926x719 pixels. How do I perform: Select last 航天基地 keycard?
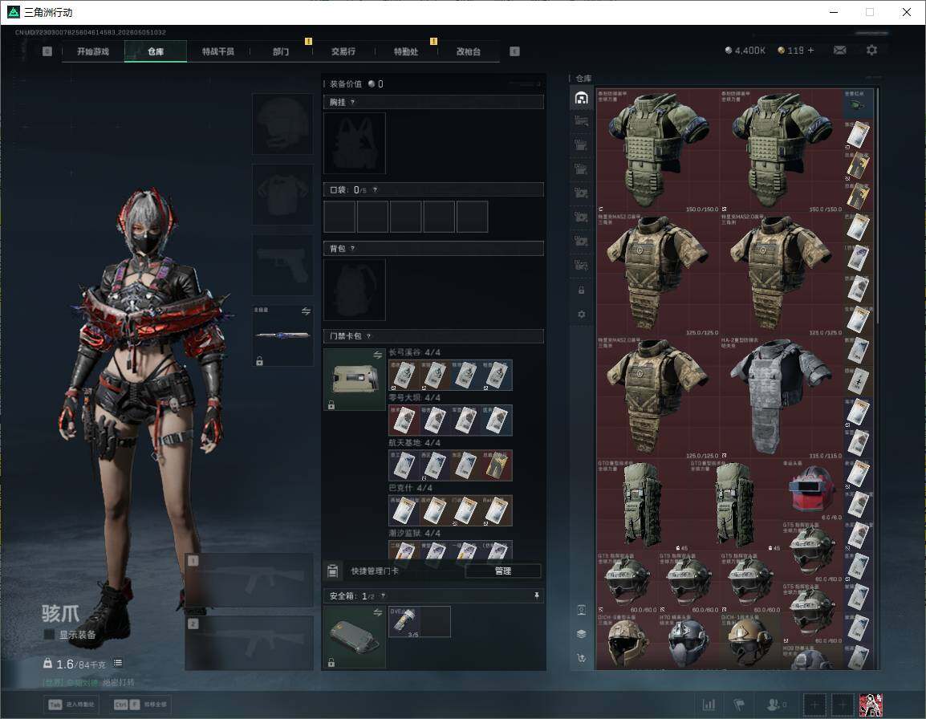pyautogui.click(x=497, y=465)
